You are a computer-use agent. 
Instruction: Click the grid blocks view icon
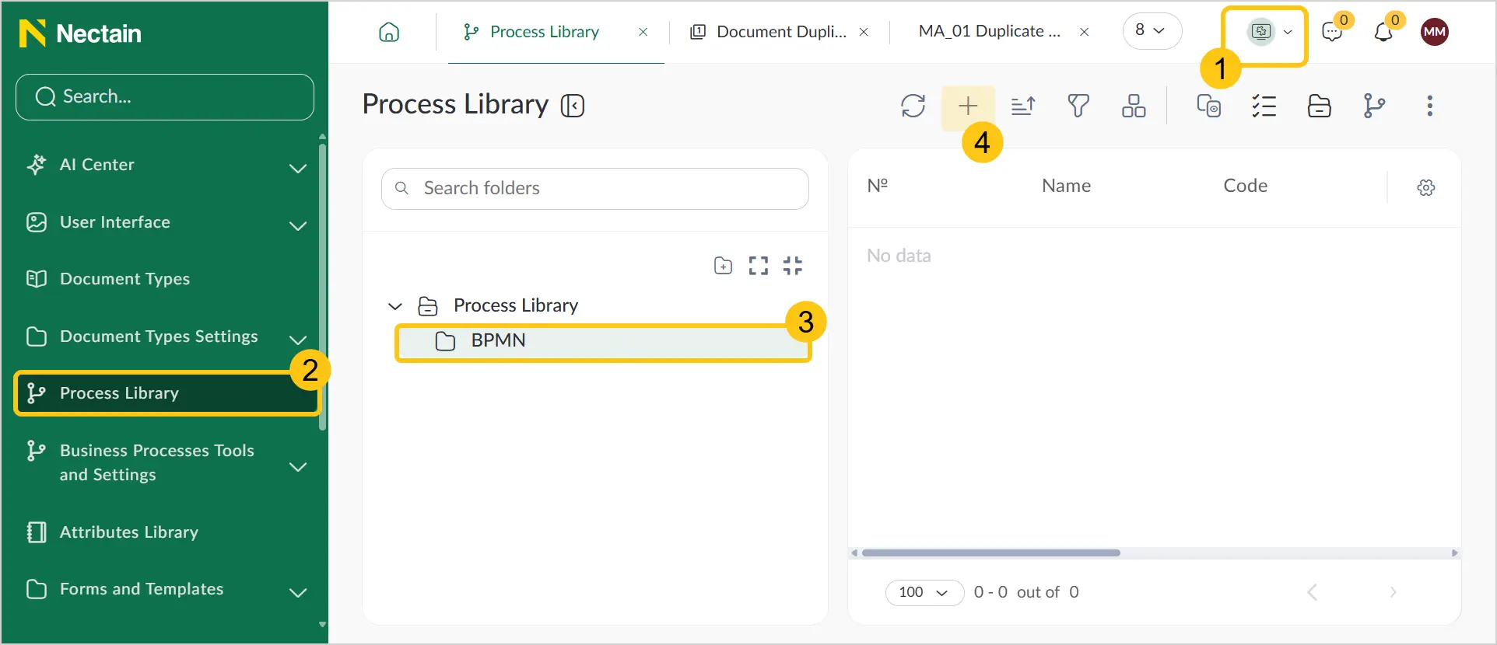[x=1134, y=106]
